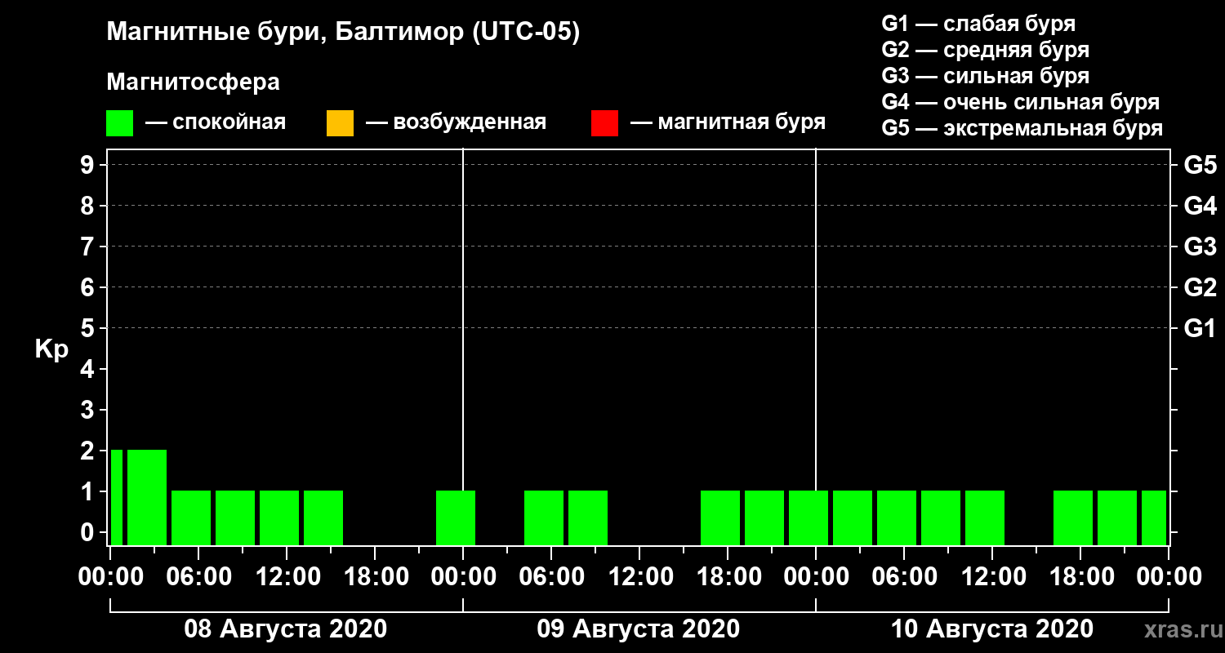Click the Kp 1 bar starting 10:00 on 10 Августа
This screenshot has height=653, width=1225.
pos(985,518)
